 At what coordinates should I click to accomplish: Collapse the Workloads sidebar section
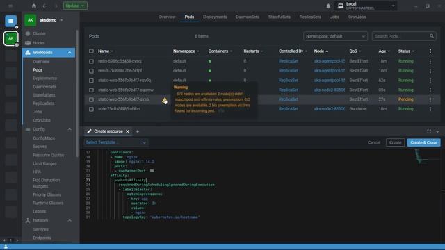70,53
